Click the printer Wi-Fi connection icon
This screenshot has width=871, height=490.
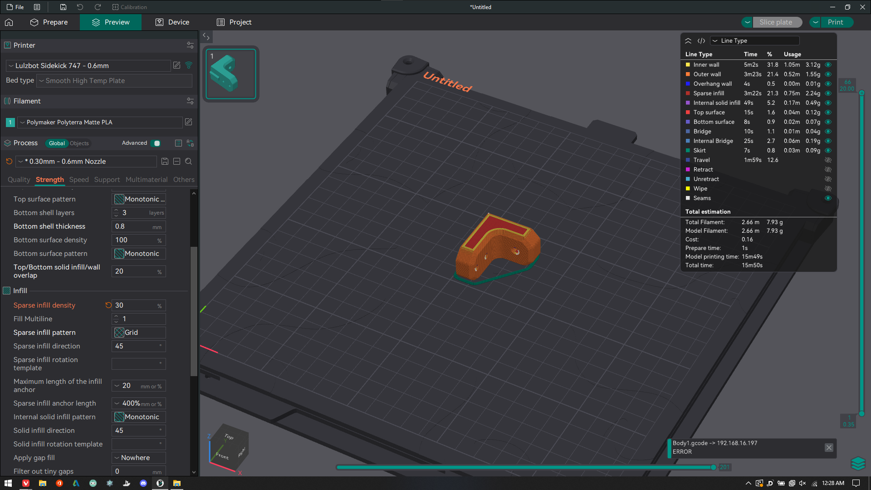point(189,65)
